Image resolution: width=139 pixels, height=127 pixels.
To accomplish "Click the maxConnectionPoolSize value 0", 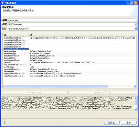I will 30,65.
